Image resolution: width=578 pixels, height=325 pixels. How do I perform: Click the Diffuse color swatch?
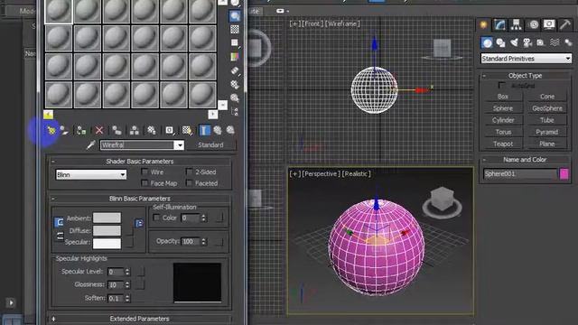107,231
